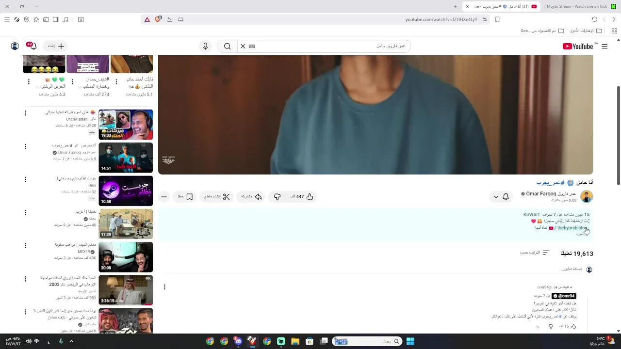This screenshot has height=349, width=621.
Task: Open options menu for pinned @omr94 comment
Action: (164, 287)
